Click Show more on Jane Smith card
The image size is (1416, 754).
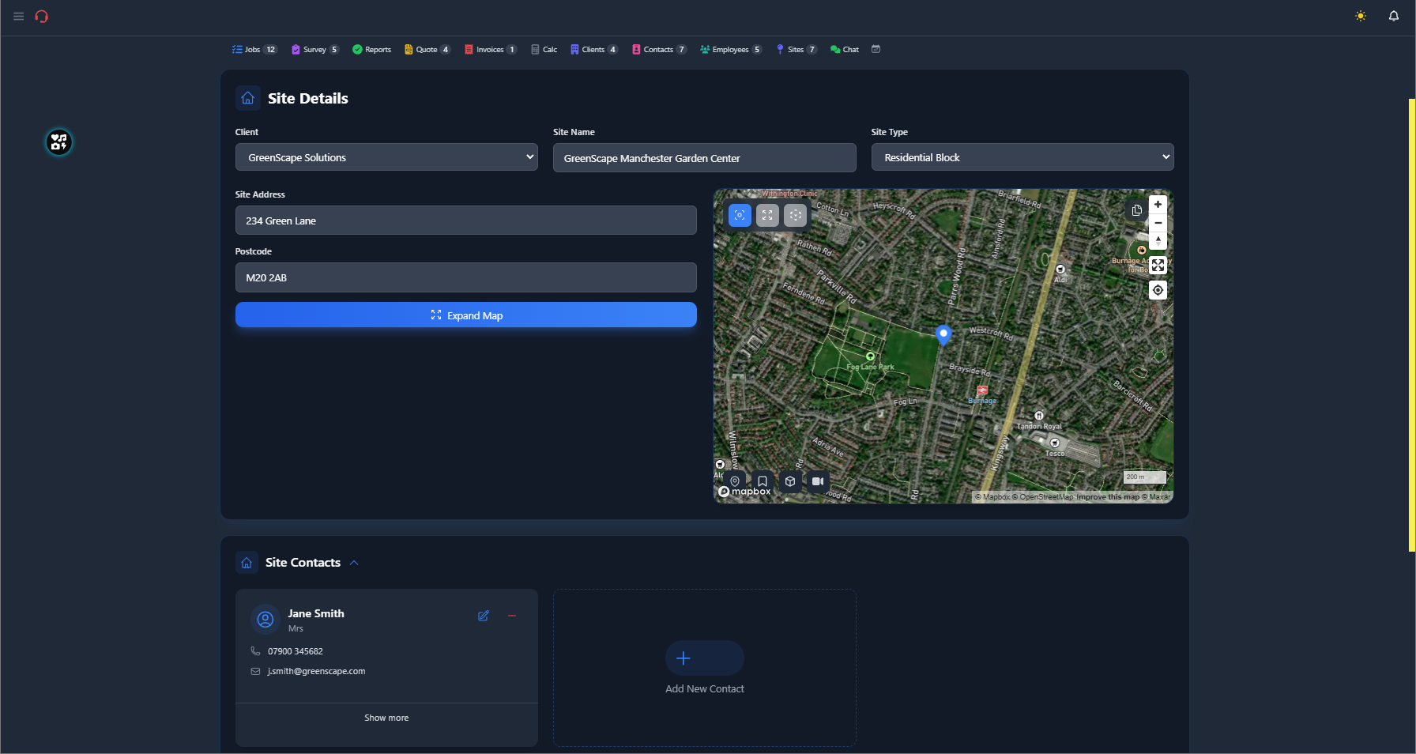386,718
